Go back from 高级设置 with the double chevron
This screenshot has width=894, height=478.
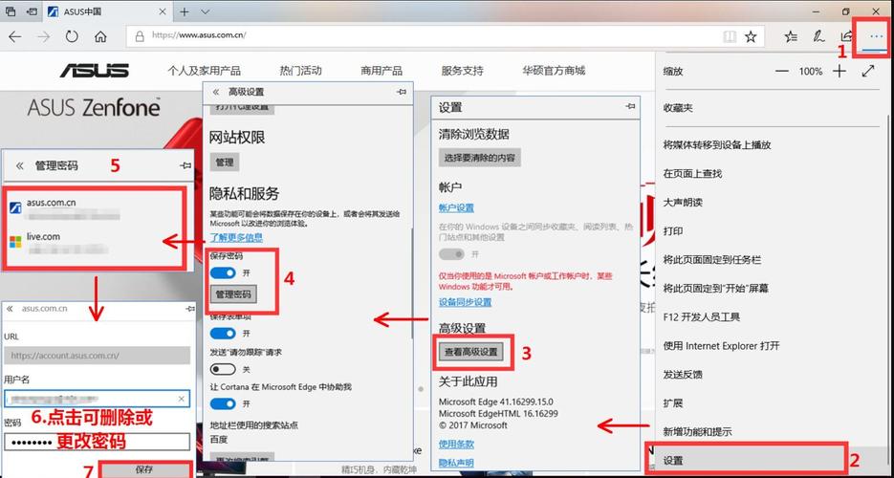tap(216, 92)
